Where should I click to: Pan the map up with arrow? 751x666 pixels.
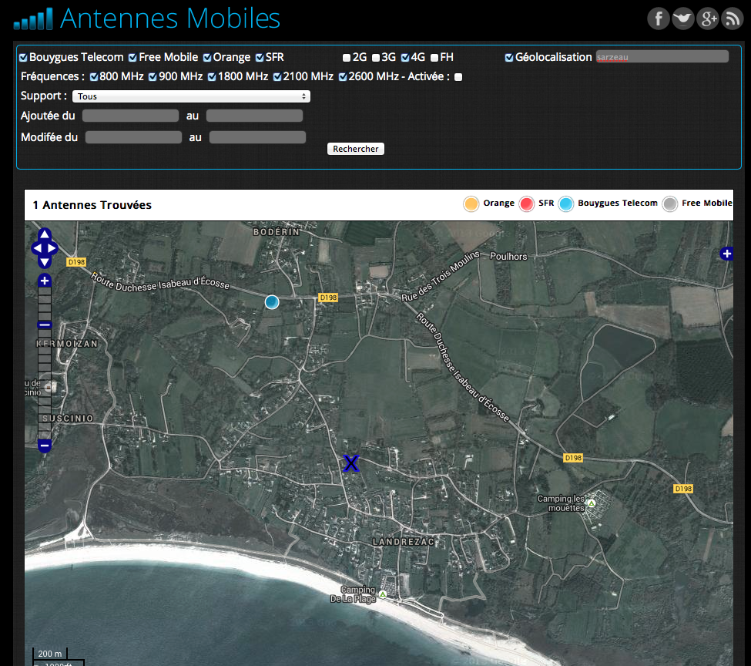(x=45, y=234)
